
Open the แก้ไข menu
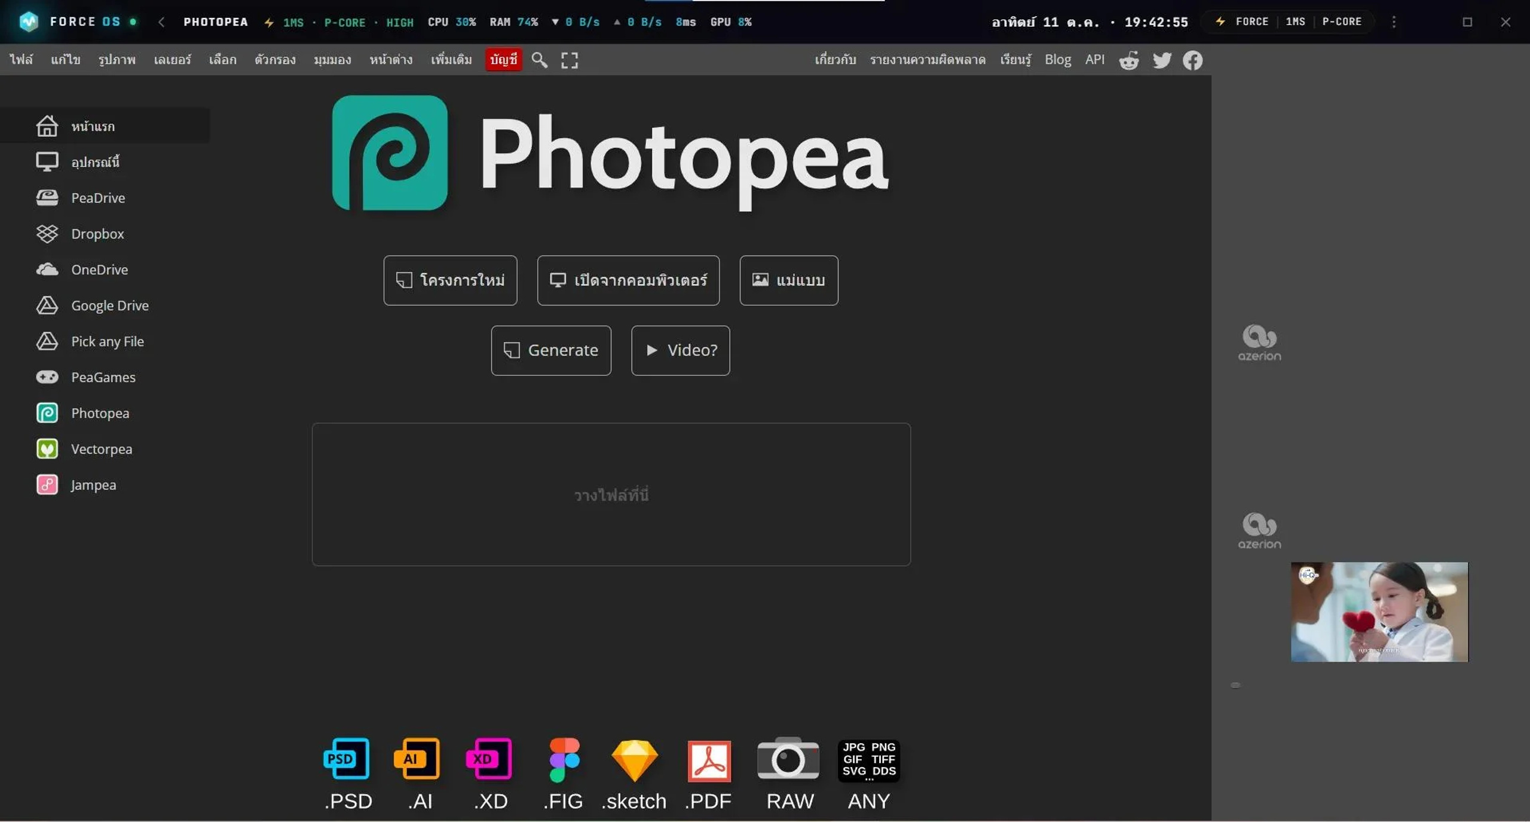tap(65, 59)
